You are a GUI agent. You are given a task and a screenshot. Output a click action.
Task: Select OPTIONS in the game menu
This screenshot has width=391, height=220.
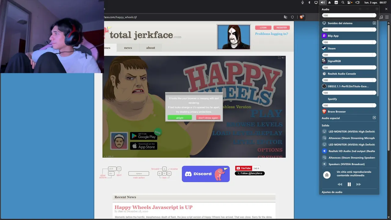point(270,150)
